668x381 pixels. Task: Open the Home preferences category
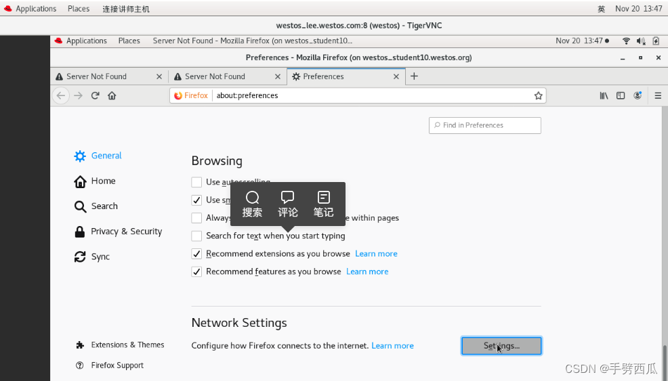click(x=95, y=181)
